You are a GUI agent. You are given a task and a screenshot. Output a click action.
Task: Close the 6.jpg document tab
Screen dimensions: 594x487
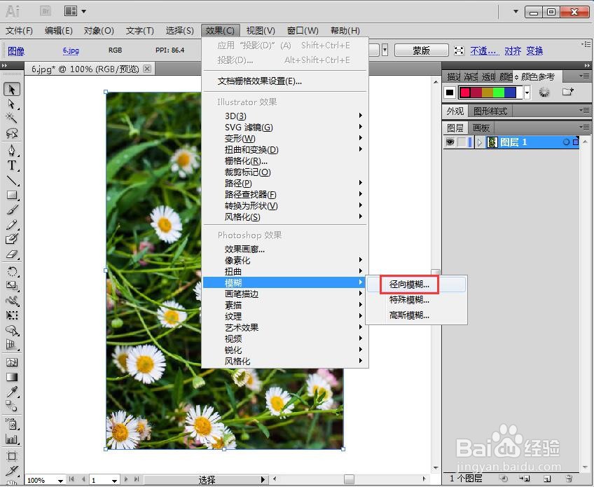coord(147,69)
